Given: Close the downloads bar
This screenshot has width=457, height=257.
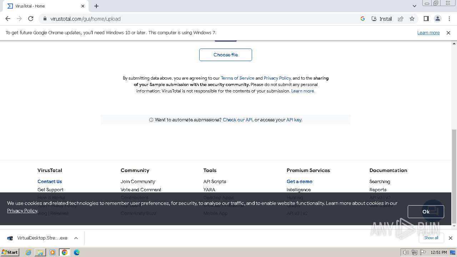Looking at the screenshot, I should tap(450, 238).
